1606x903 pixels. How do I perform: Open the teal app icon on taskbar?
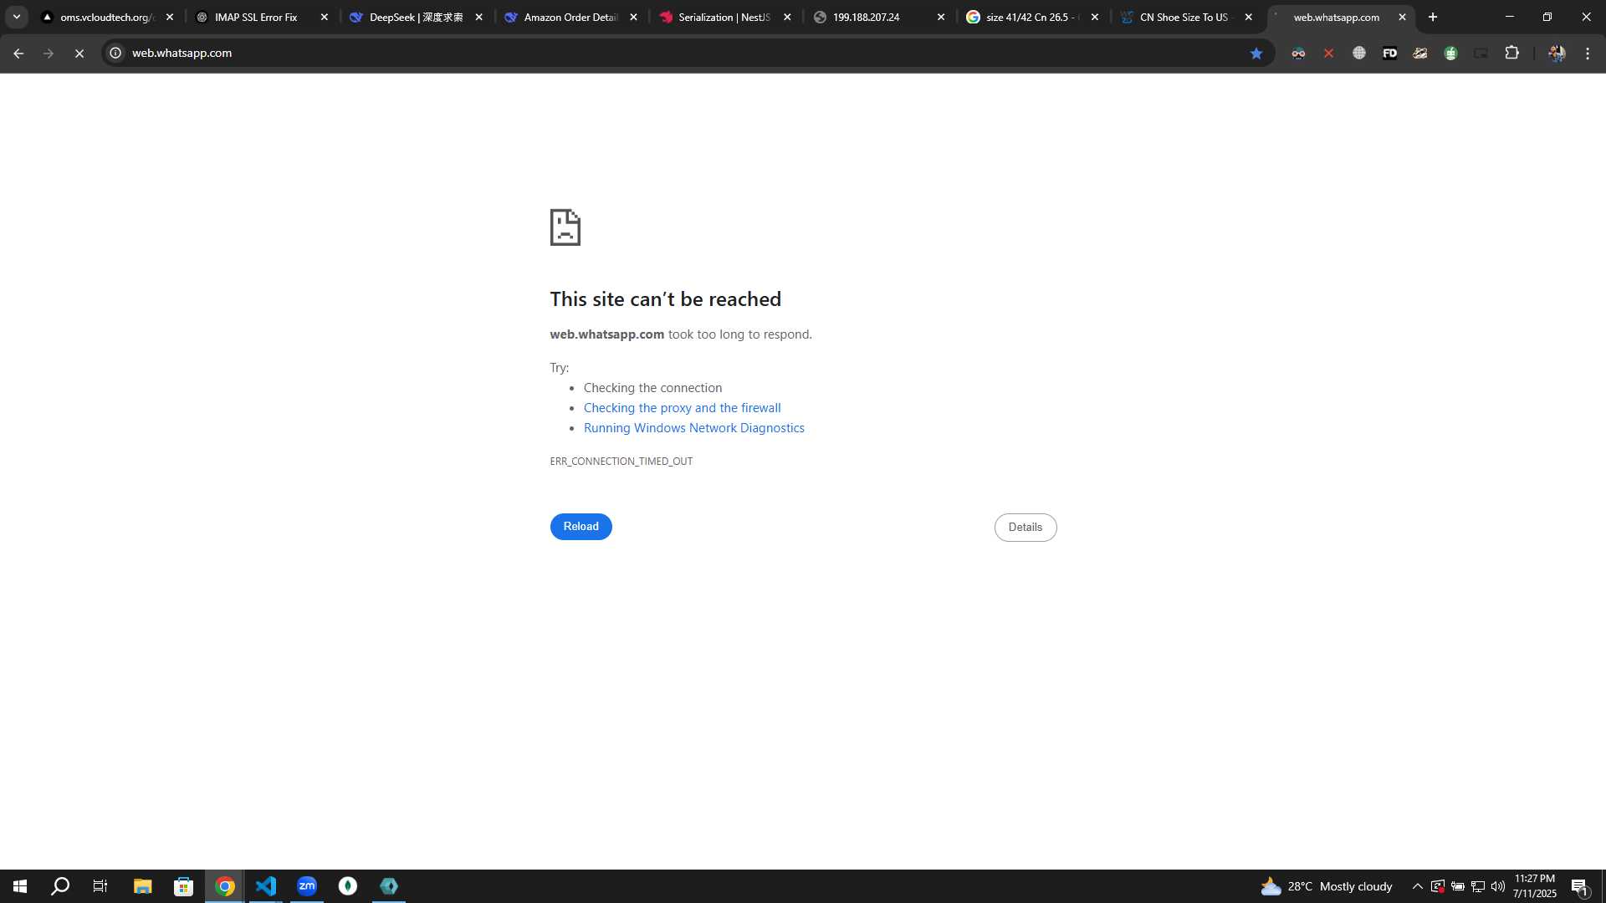tap(389, 886)
